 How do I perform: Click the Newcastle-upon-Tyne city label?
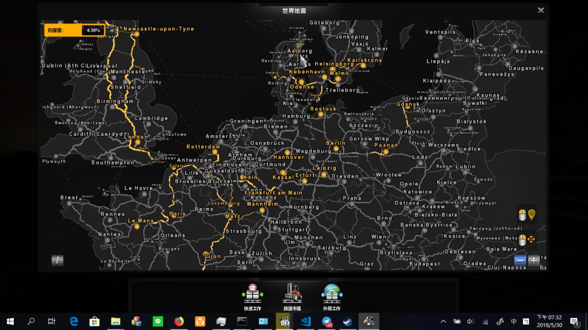[159, 28]
